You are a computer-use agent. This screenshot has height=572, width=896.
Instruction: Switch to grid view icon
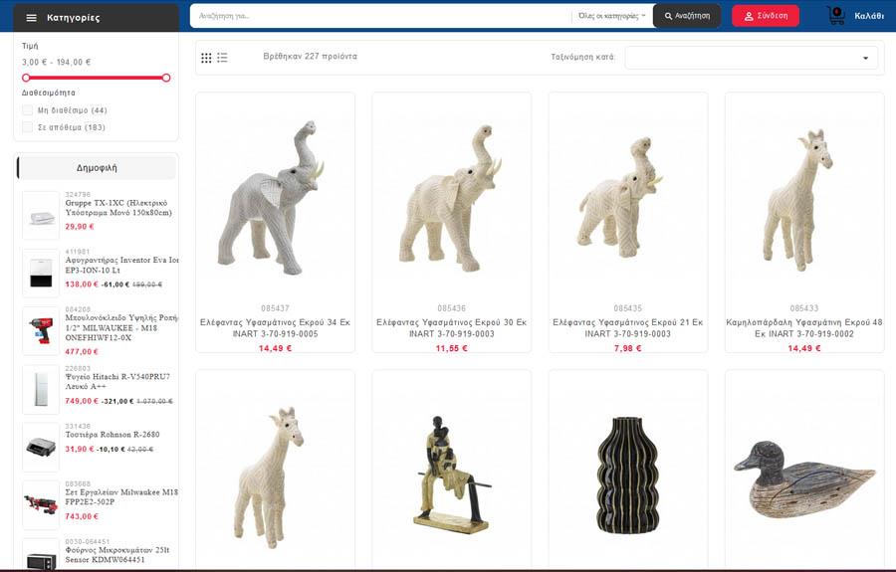pos(206,58)
